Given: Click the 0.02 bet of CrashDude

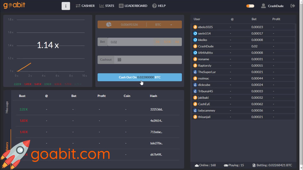Looking at the screenshot, I should click(x=254, y=46).
